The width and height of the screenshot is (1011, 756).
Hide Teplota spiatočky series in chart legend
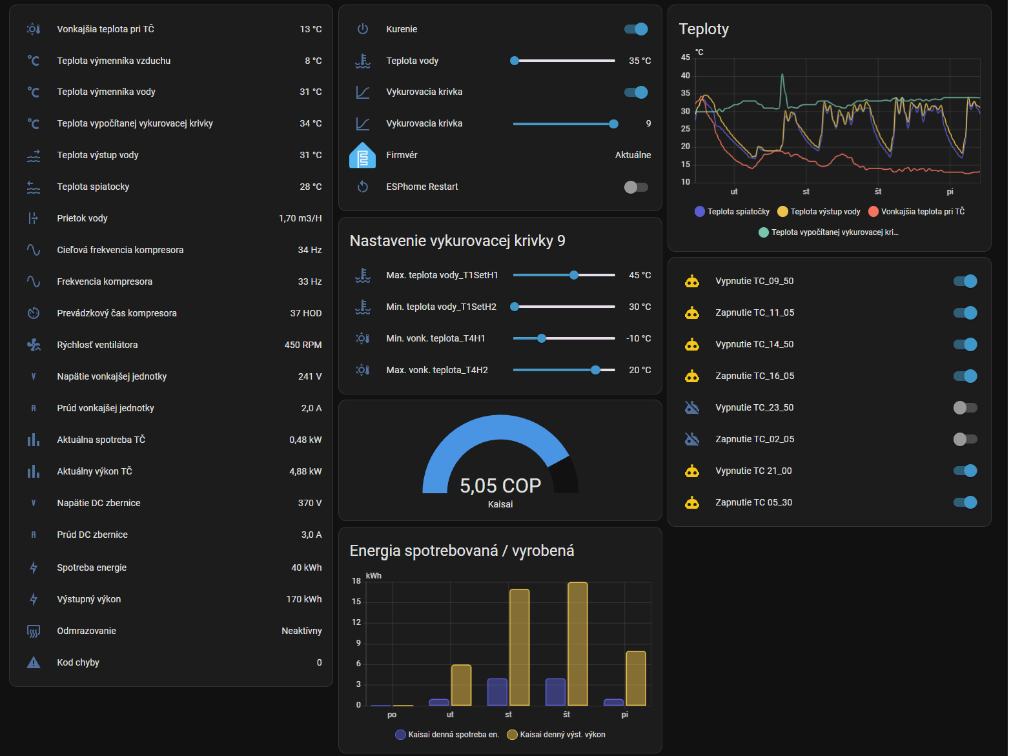click(x=732, y=212)
